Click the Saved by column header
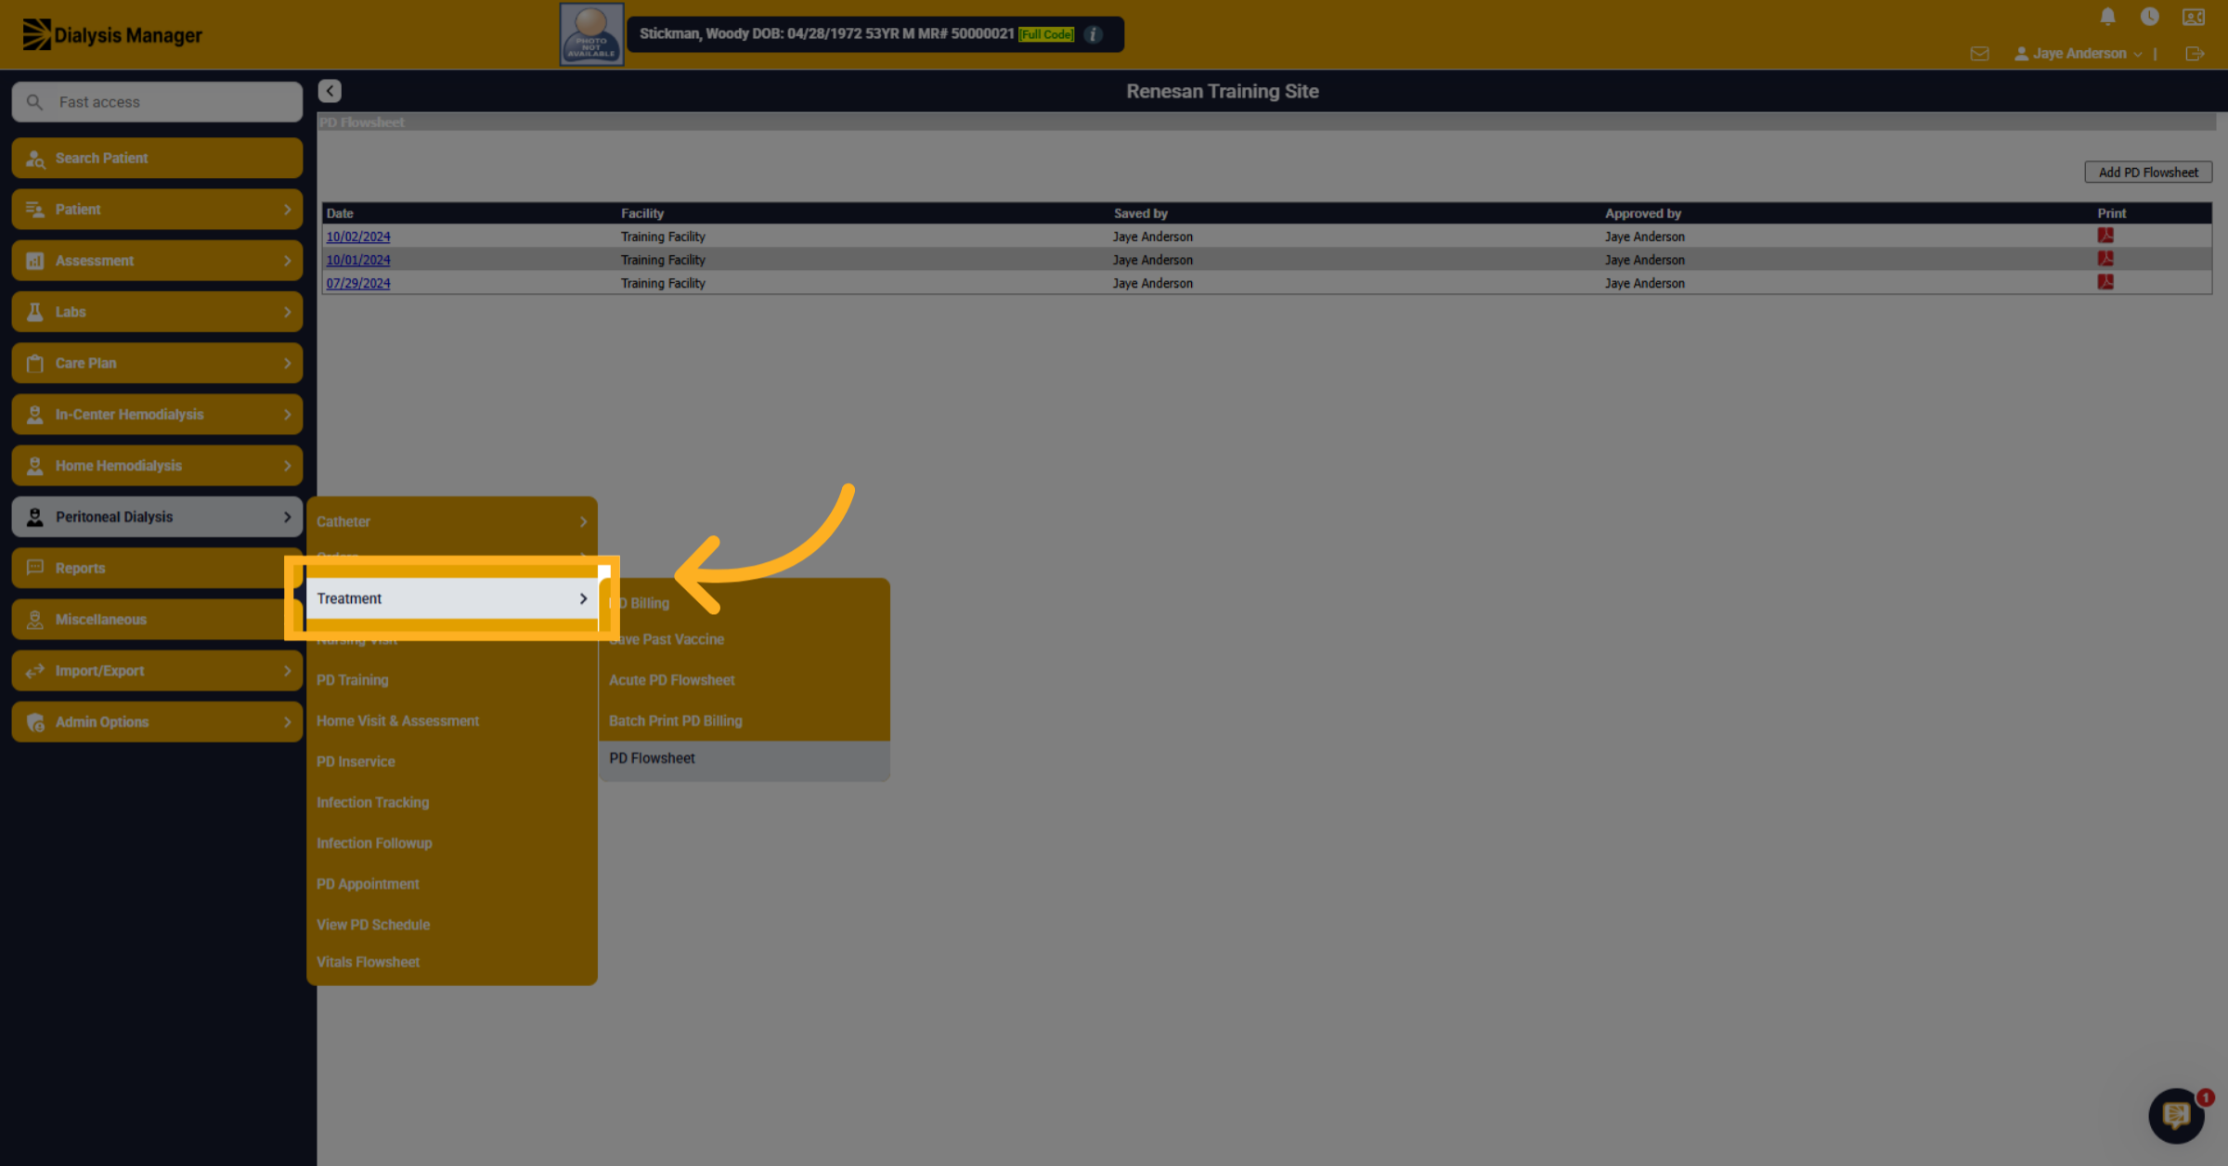The image size is (2228, 1166). click(1140, 213)
